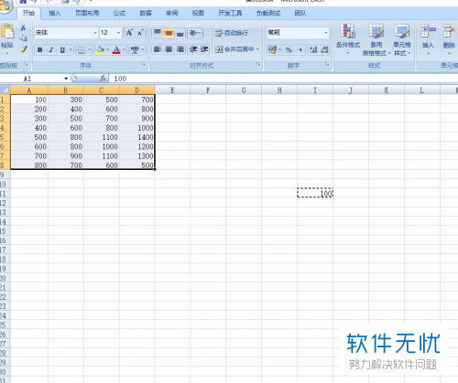Viewport: 458px width, 383px height.
Task: Open the alignment group dialog launcher
Action: [258, 64]
